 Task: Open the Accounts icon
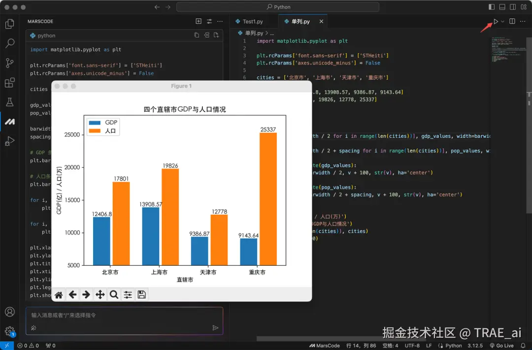[x=10, y=312]
